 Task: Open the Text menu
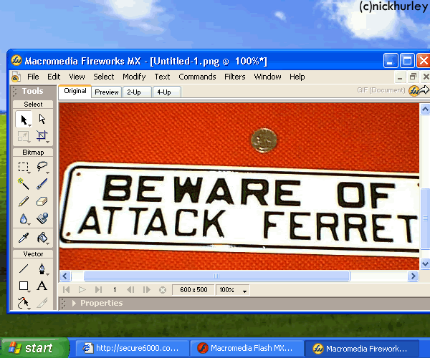162,77
